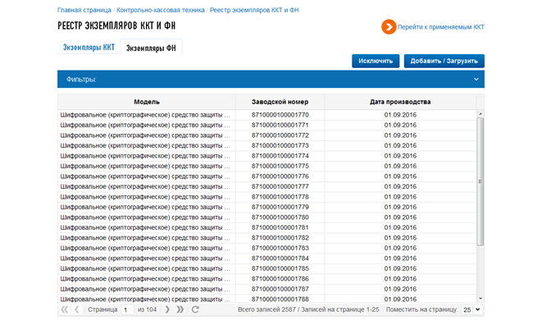Screen dimensions: 542x321
Task: Open the Перейти к применяемым ККТ link
Action: 440,27
